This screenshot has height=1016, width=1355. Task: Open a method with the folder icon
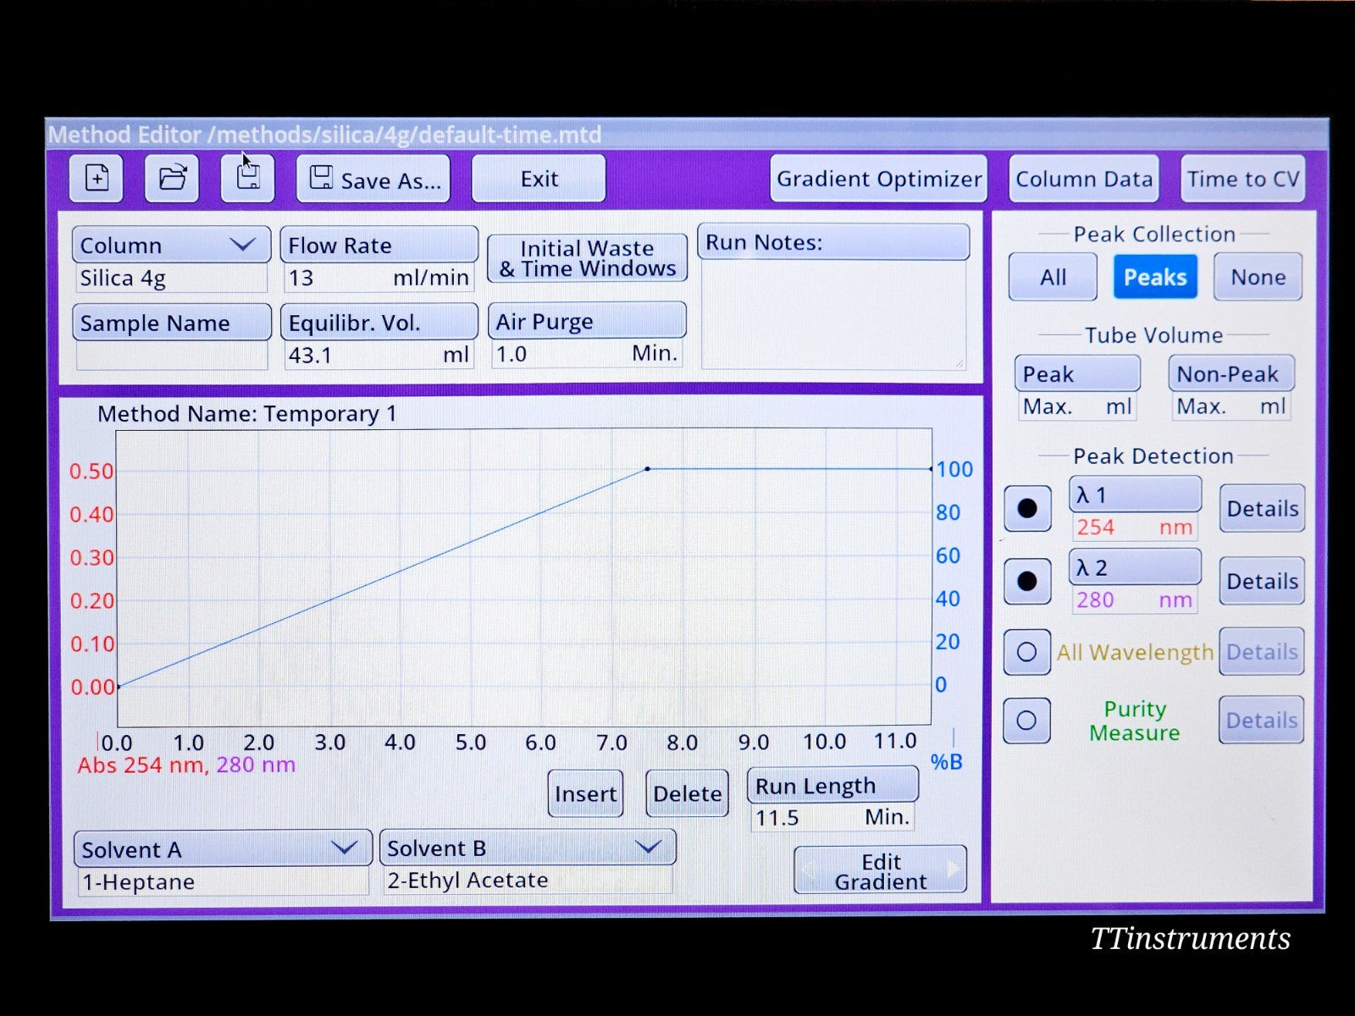172,179
